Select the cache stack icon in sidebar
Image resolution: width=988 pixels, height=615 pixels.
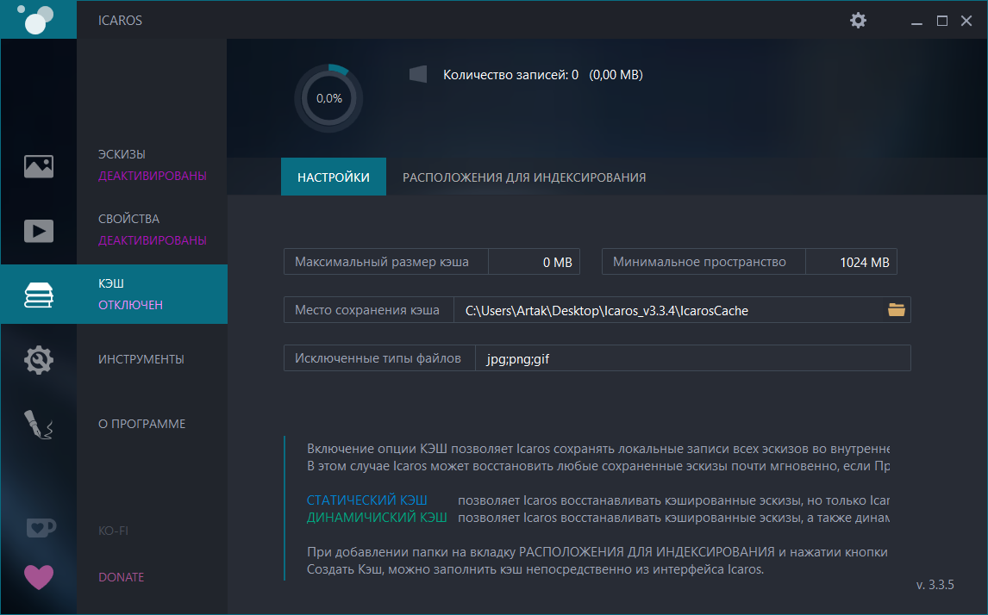point(39,295)
